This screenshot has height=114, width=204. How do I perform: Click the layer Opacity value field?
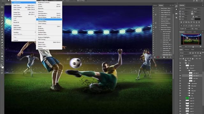pyautogui.click(x=200, y=56)
